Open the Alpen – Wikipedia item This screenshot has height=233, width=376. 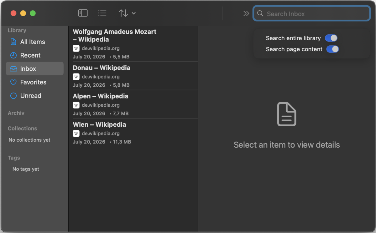133,104
